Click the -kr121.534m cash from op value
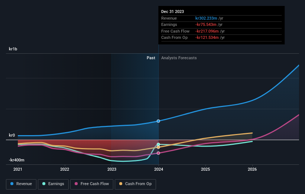 [207, 38]
